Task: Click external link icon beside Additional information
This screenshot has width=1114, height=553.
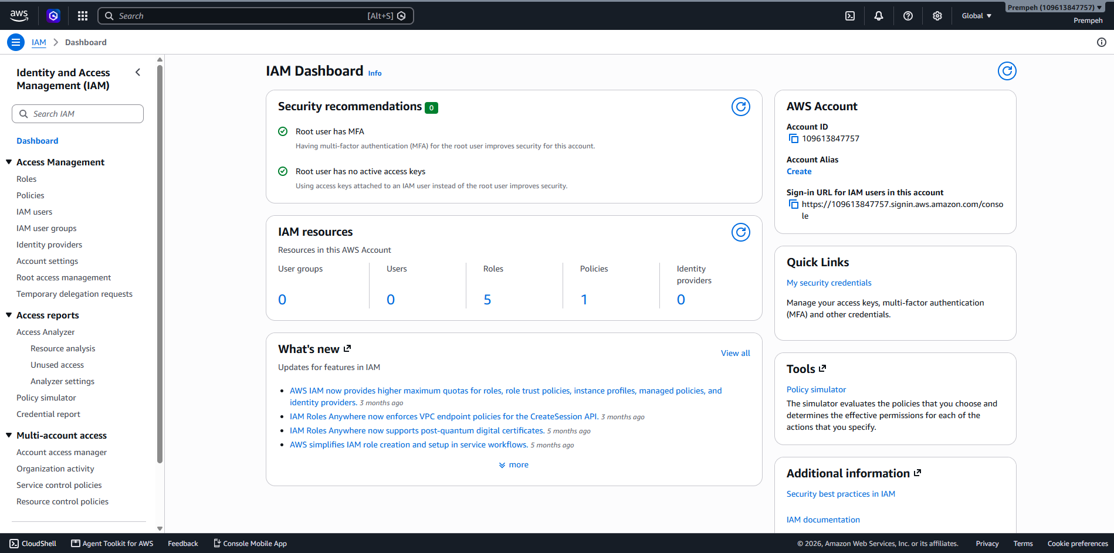Action: click(917, 473)
